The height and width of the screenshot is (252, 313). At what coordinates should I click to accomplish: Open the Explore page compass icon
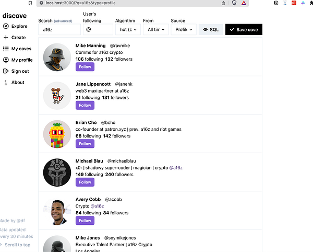click(x=6, y=26)
